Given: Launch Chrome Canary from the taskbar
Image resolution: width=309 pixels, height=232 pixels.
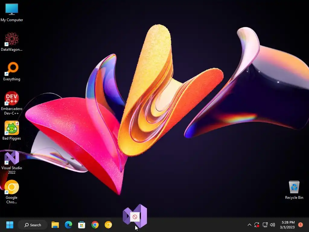Looking at the screenshot, I should (108, 225).
